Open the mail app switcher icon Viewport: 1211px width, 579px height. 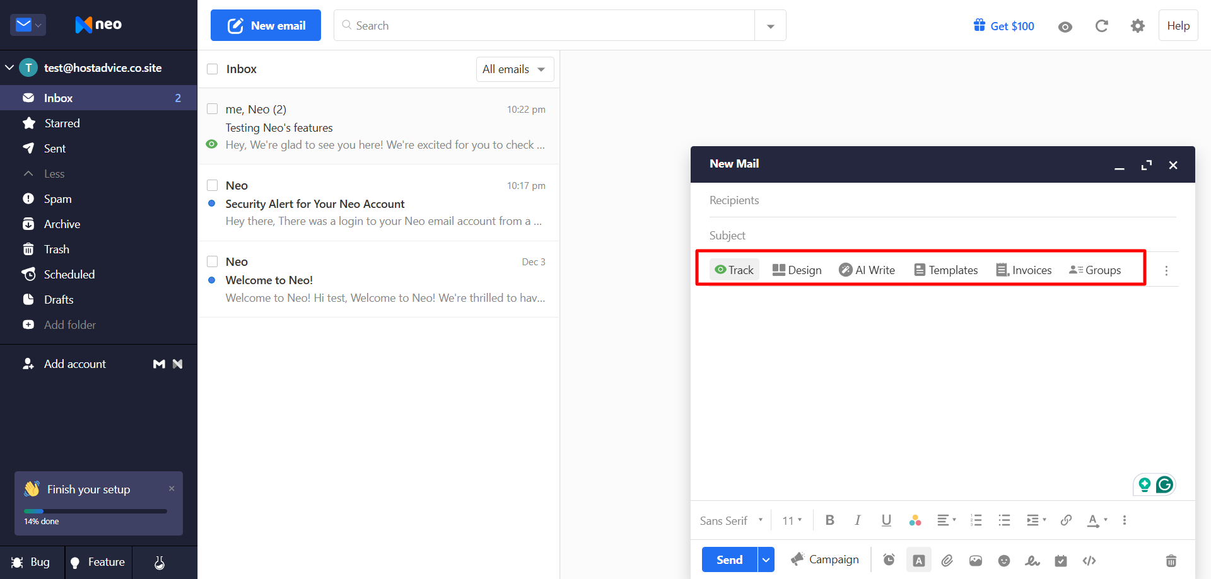[28, 25]
